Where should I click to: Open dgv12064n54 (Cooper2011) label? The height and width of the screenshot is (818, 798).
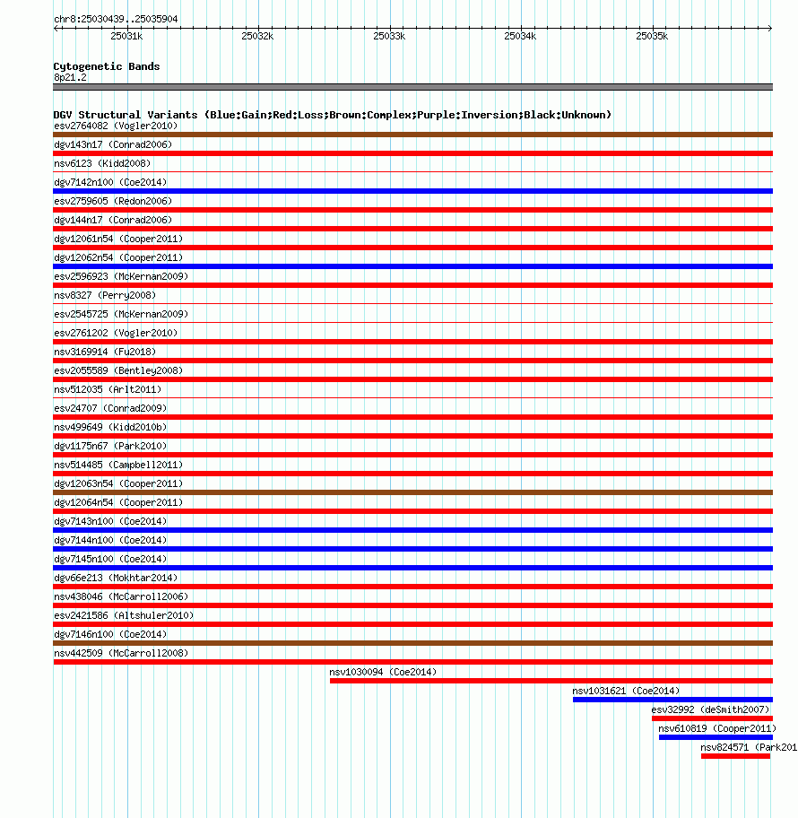(x=118, y=502)
